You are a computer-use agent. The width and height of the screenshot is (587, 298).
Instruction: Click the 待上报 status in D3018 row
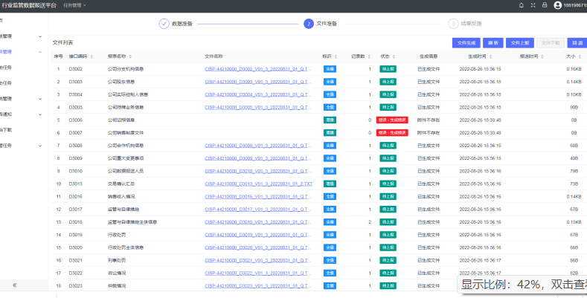388,222
